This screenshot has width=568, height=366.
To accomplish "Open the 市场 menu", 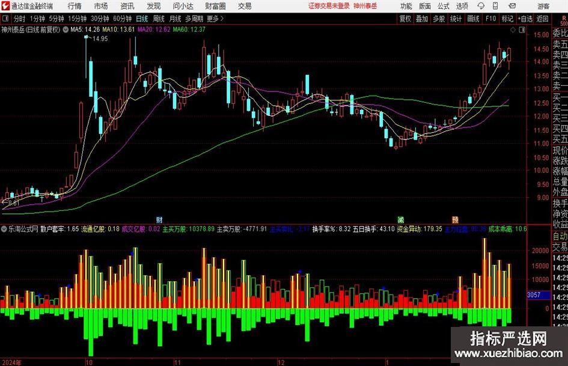I will point(101,6).
